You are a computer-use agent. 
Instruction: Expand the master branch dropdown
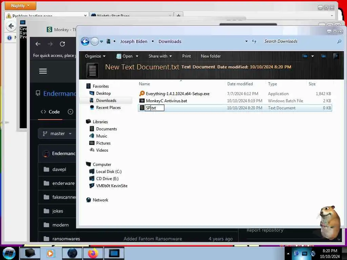[x=57, y=133]
